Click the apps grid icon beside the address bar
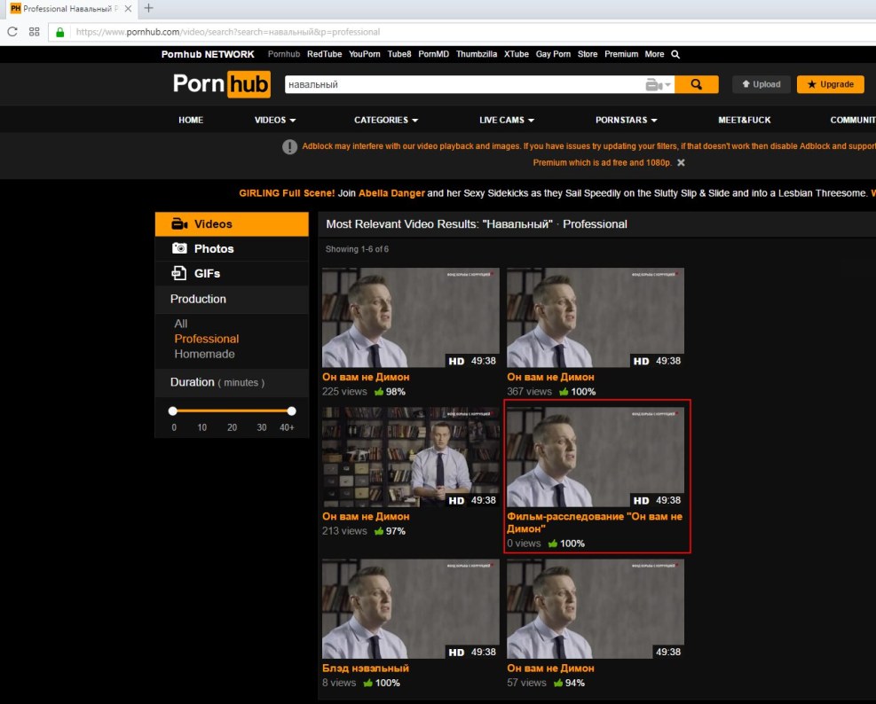Screen dimensions: 876x704 pos(35,31)
